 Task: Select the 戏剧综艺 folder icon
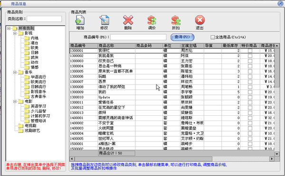tap(21, 130)
